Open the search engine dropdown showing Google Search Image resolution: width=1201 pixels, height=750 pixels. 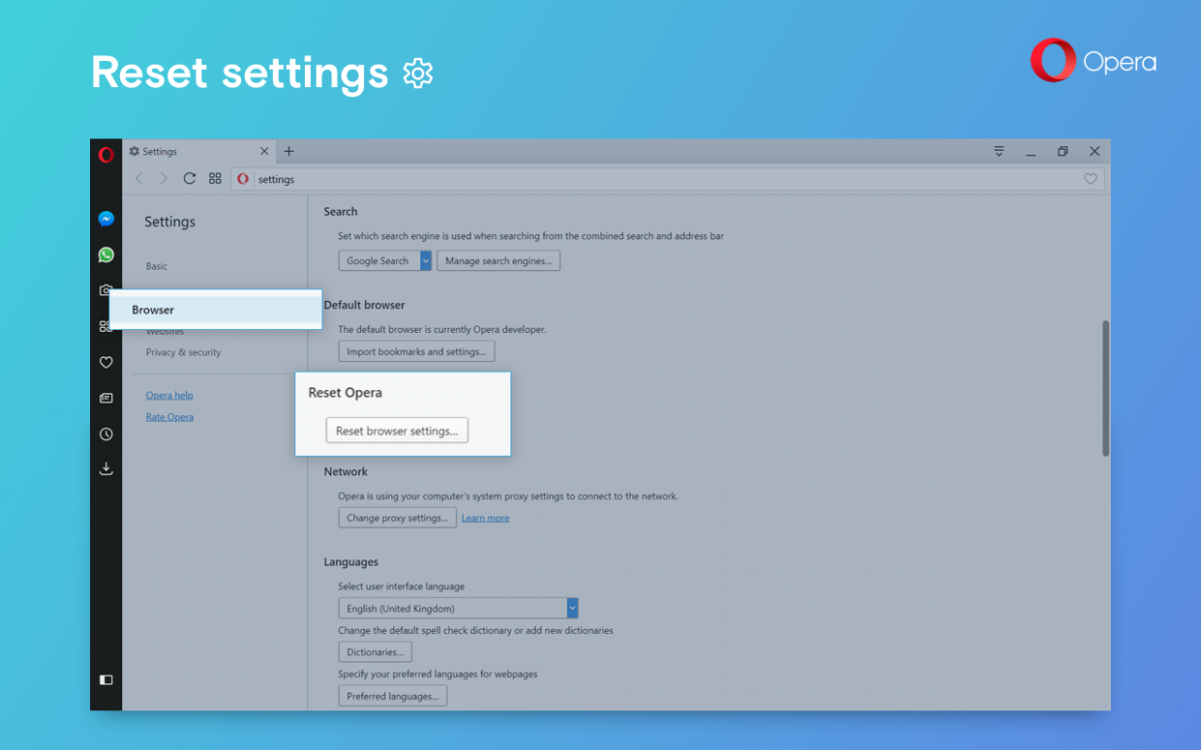coord(424,259)
